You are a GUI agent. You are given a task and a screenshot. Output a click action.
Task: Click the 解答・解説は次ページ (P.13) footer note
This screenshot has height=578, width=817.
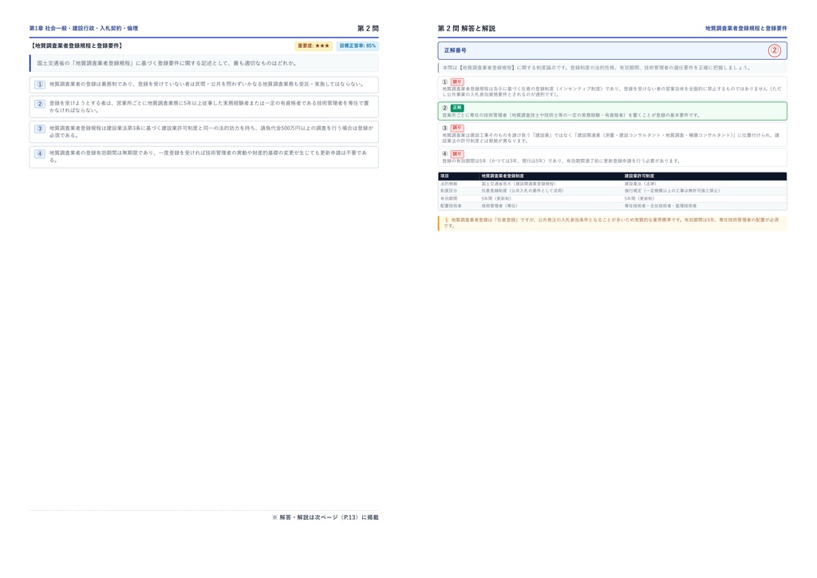pos(326,517)
